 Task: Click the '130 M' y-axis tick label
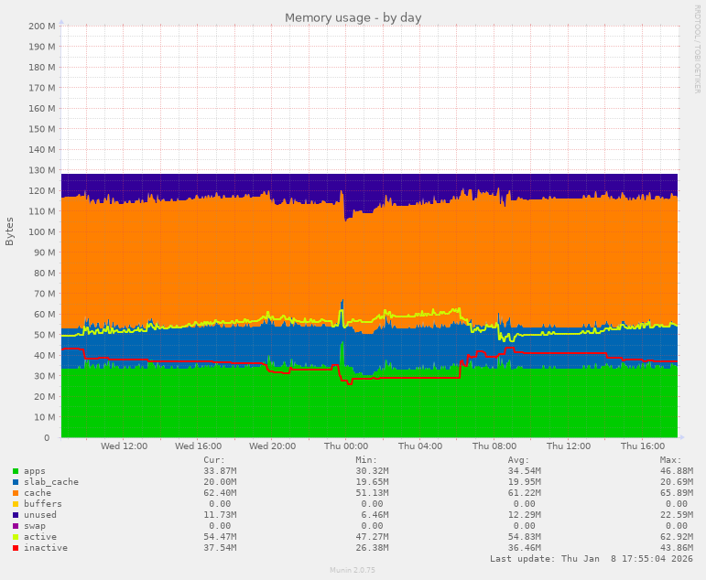click(x=42, y=170)
